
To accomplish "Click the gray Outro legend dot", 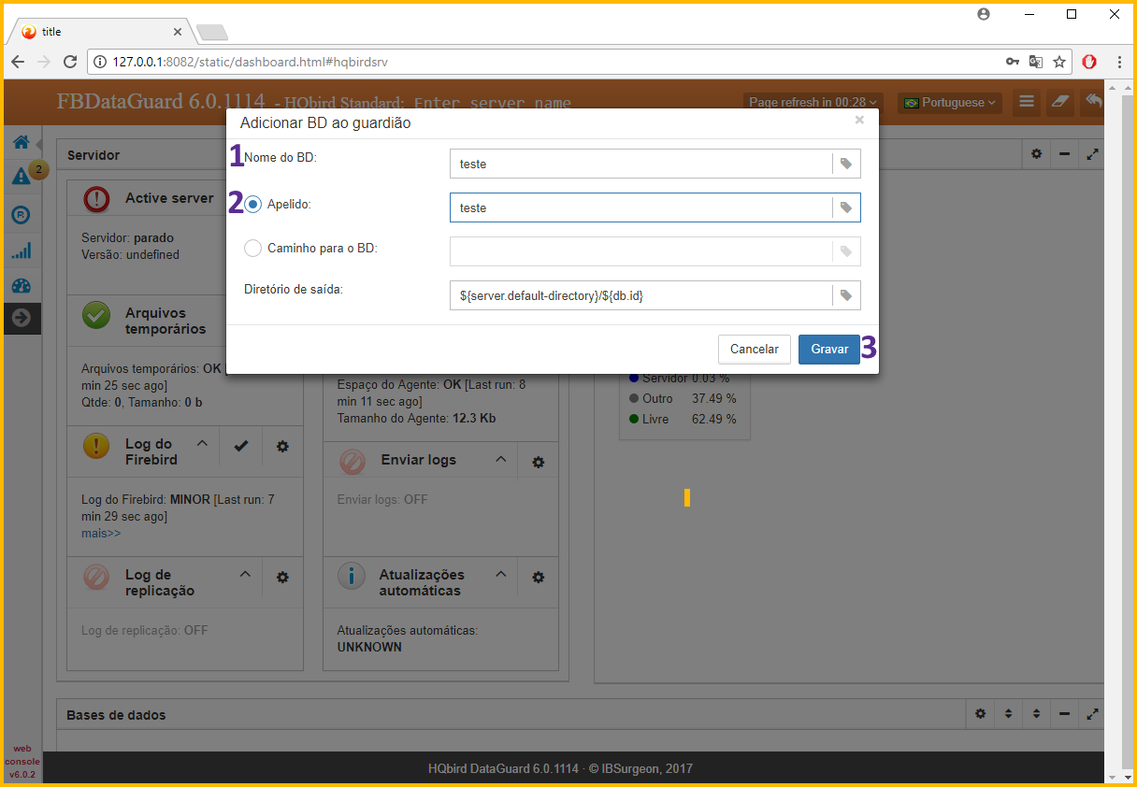I will pos(635,398).
